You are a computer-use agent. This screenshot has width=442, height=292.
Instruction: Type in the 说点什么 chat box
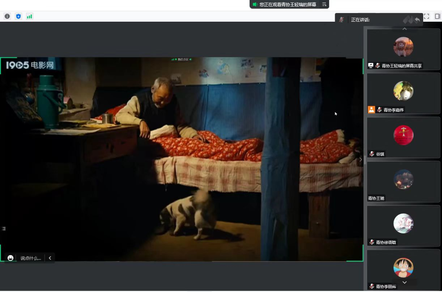click(31, 258)
